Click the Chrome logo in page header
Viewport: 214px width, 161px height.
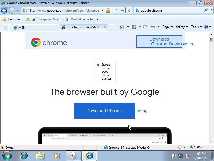(x=49, y=42)
